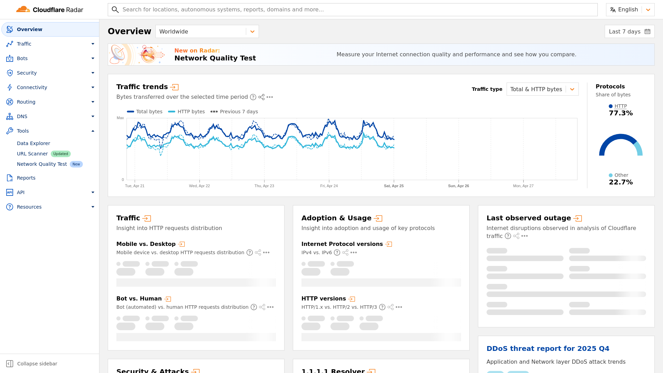The image size is (663, 373).
Task: Toggle HTTP bytes series in chart legend
Action: (186, 112)
